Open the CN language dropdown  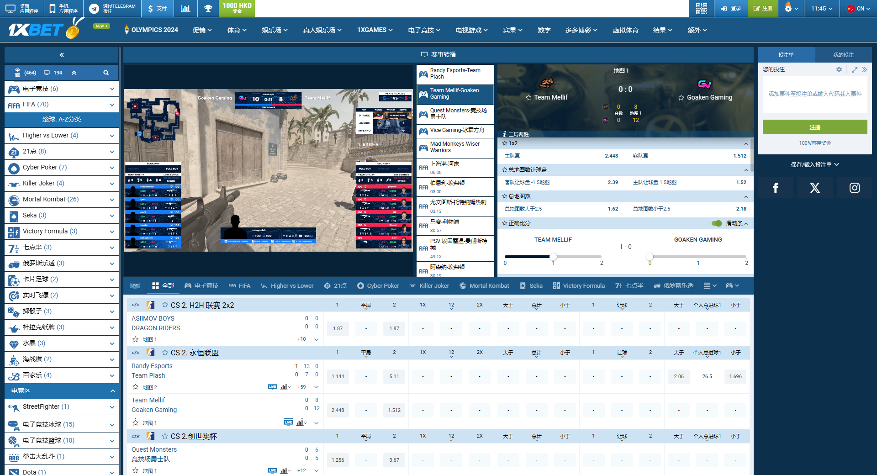tap(858, 8)
